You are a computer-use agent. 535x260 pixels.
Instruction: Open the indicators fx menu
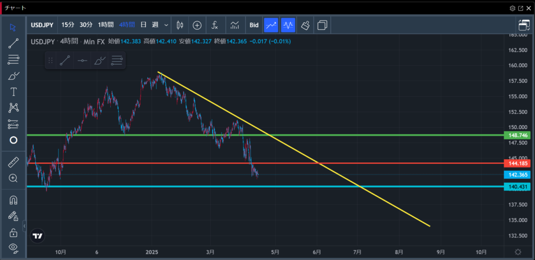pyautogui.click(x=215, y=25)
